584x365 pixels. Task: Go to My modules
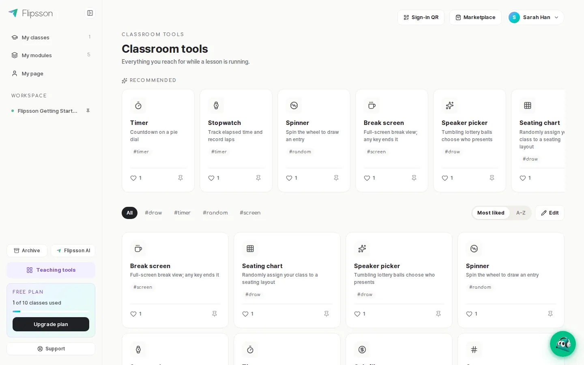pyautogui.click(x=51, y=55)
